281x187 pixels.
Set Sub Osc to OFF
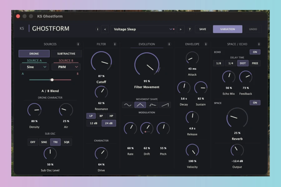pos(33,142)
